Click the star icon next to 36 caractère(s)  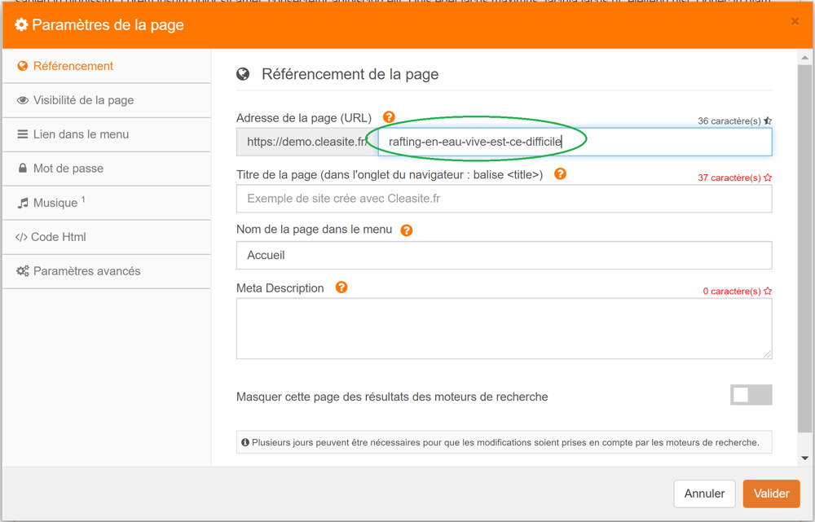coord(768,121)
